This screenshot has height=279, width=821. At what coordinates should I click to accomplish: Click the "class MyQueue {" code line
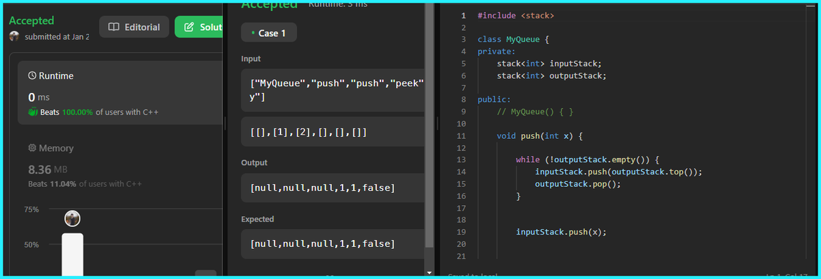[514, 39]
